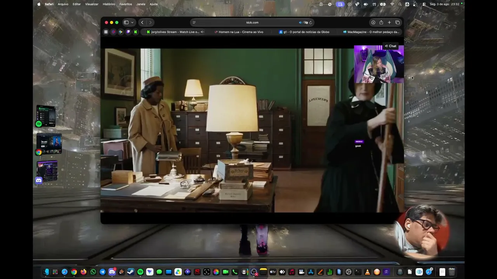
Task: Switch to Homem na Lua tab
Action: point(239,32)
